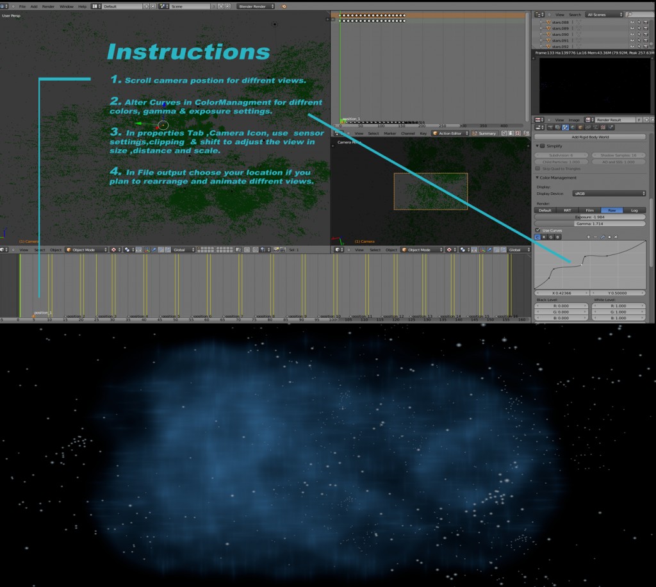656x587 pixels.
Task: Reset the color curve with the X icon
Action: tap(616, 237)
